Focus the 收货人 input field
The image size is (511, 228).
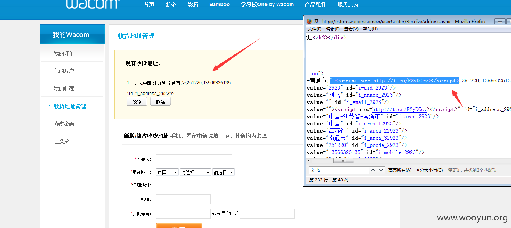[x=194, y=159]
